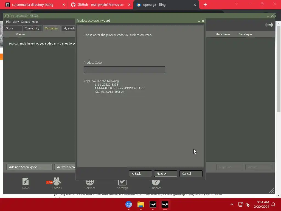Close the cursormania directory listing tab

click(63, 5)
